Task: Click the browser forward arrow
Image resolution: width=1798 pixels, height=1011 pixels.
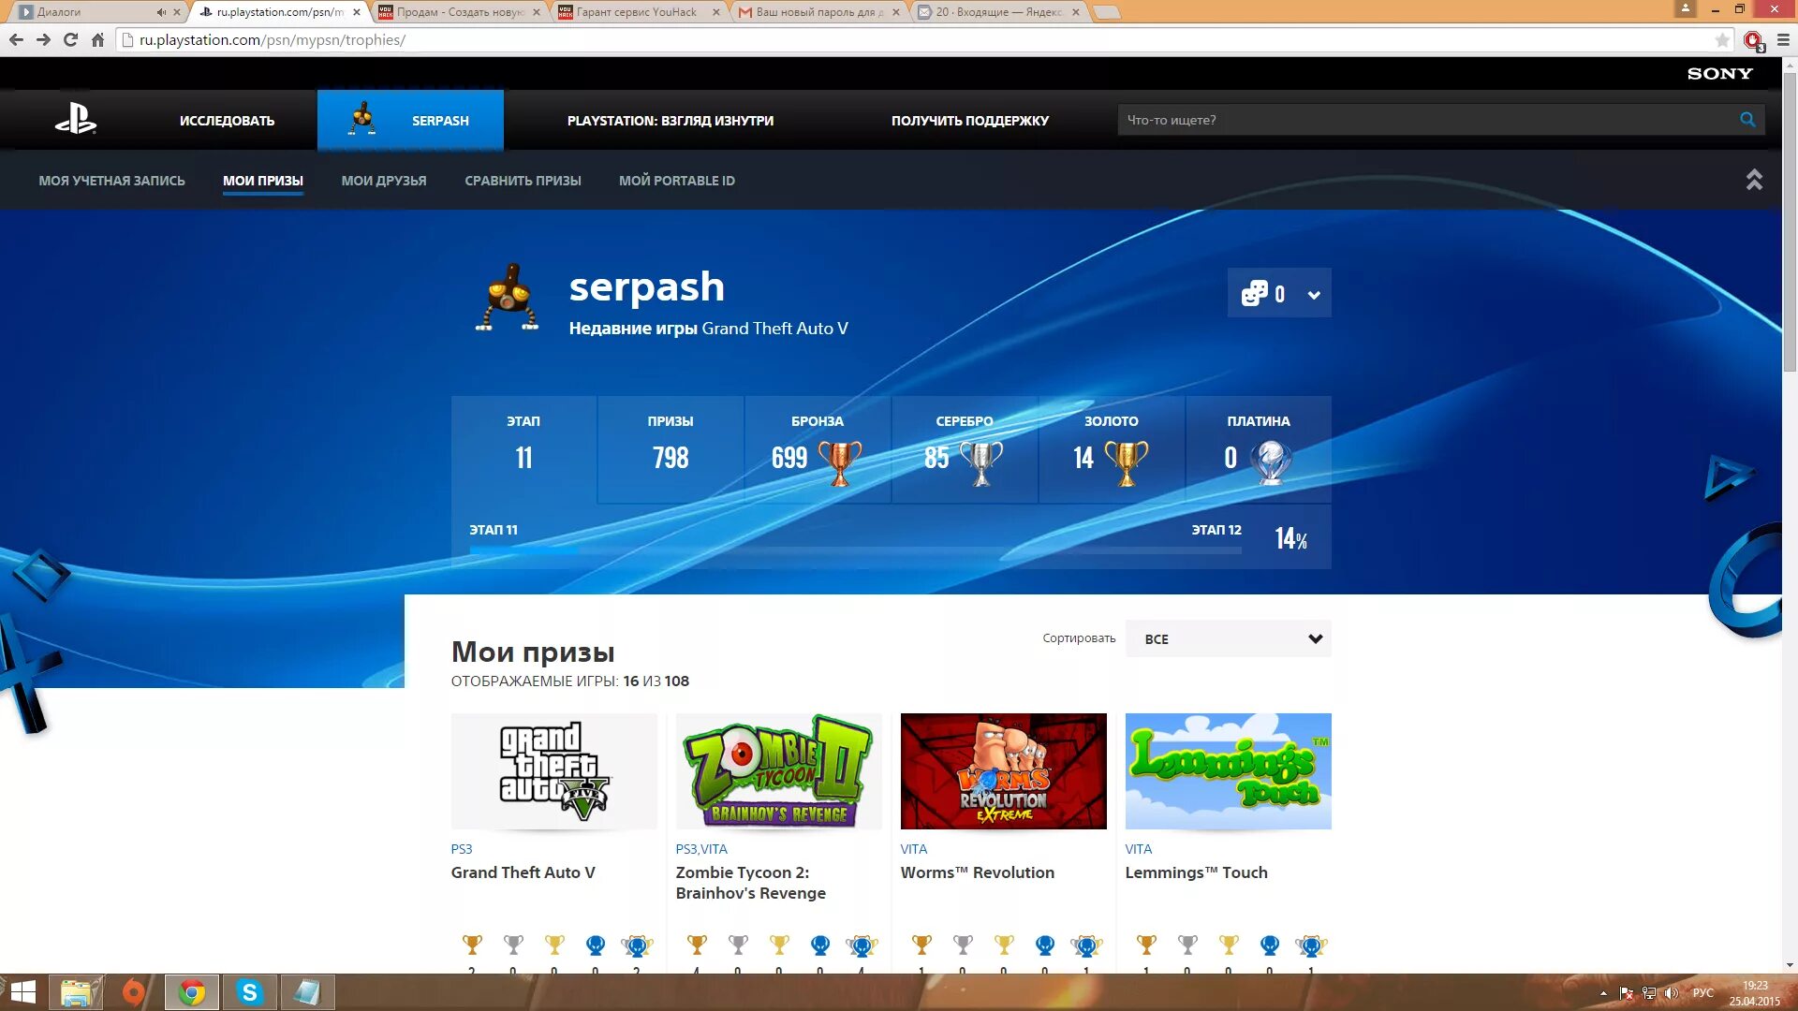Action: pos(43,39)
